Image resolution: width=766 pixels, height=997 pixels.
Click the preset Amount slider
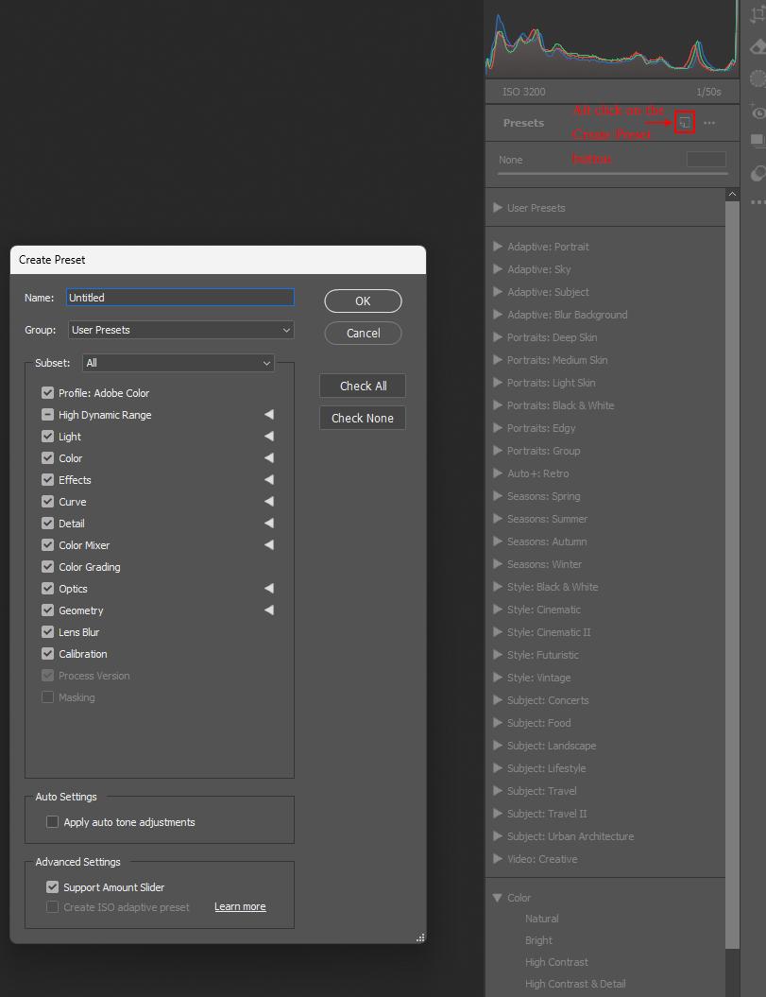point(705,160)
